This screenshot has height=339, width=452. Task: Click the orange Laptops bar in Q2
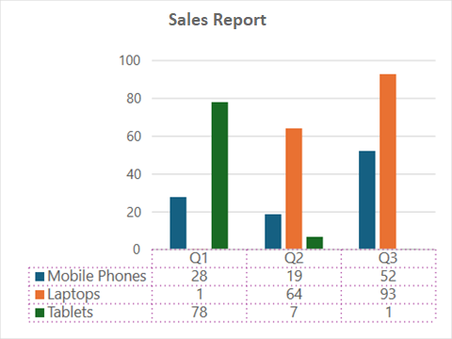pos(294,188)
